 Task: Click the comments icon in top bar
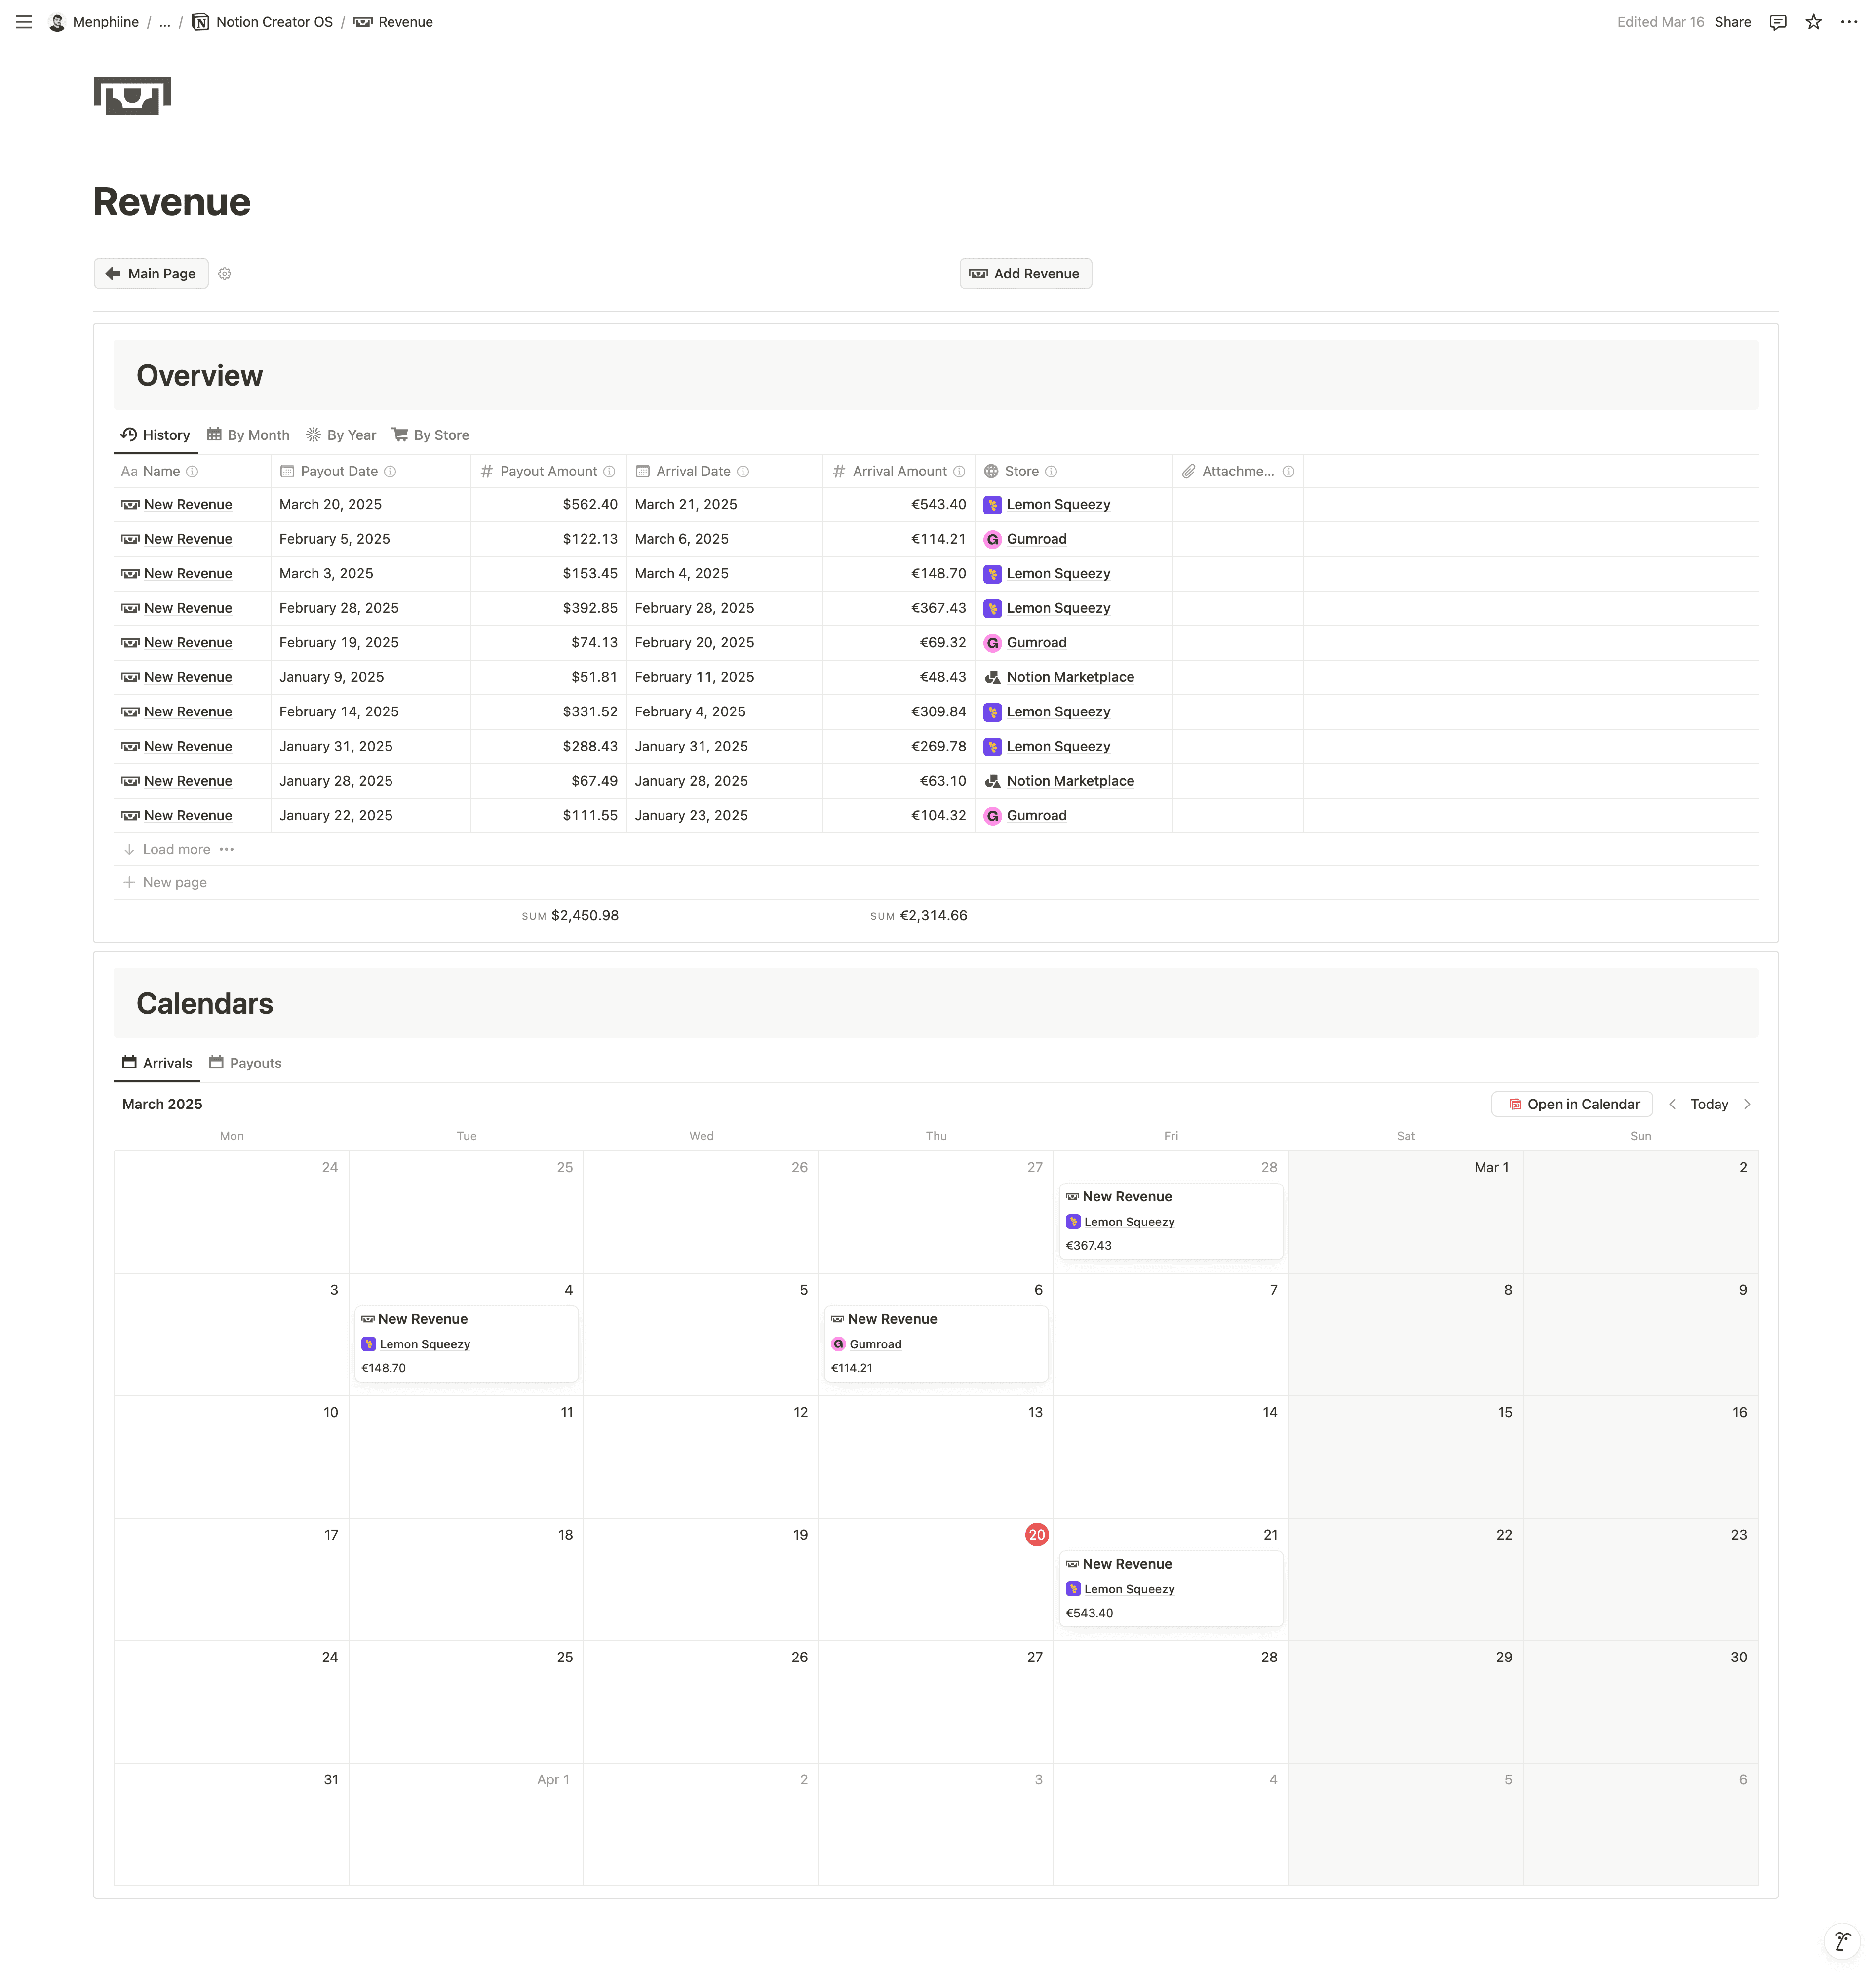(1778, 22)
